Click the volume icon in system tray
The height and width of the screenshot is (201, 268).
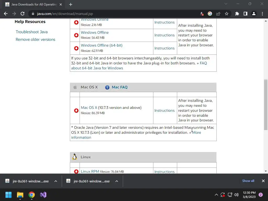tap(236, 195)
